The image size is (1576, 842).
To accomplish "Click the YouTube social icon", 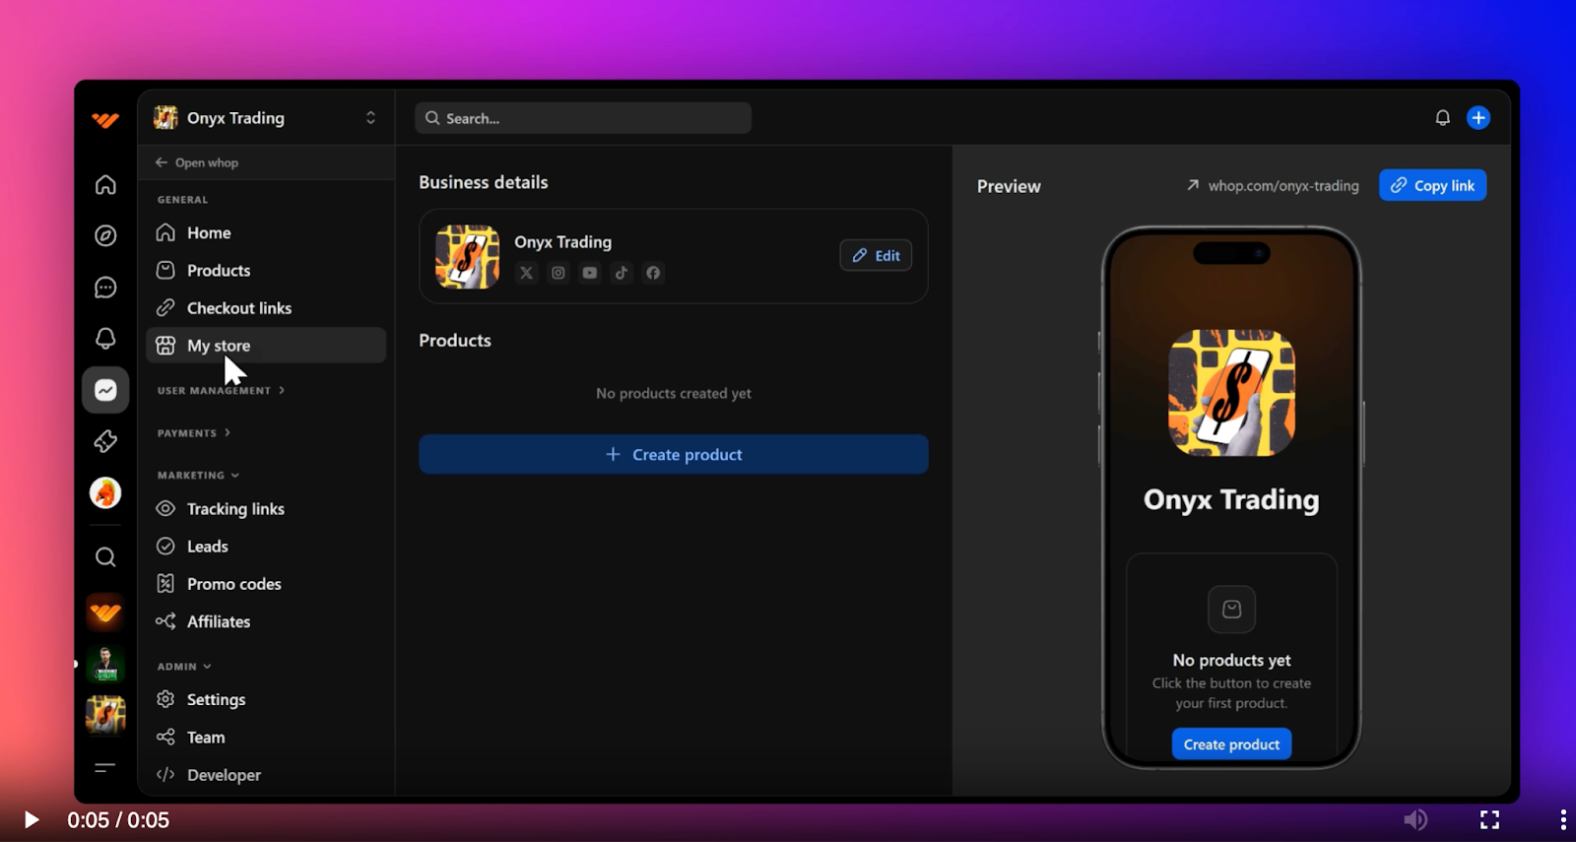I will click(590, 273).
